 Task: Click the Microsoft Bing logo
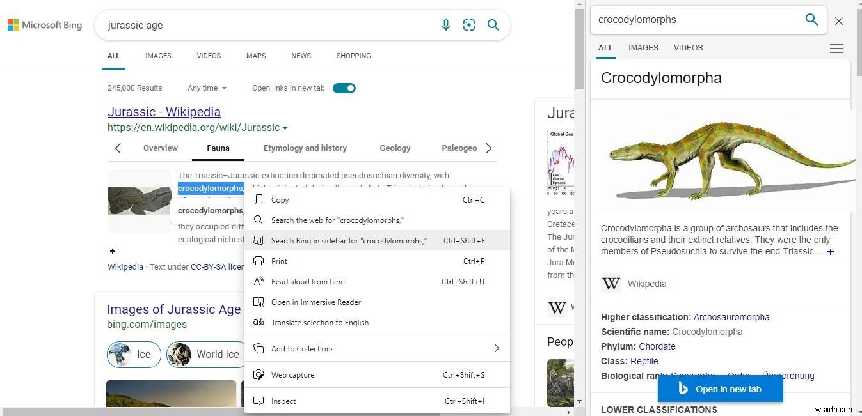45,25
